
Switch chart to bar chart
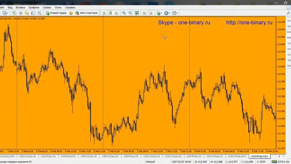[104, 13]
